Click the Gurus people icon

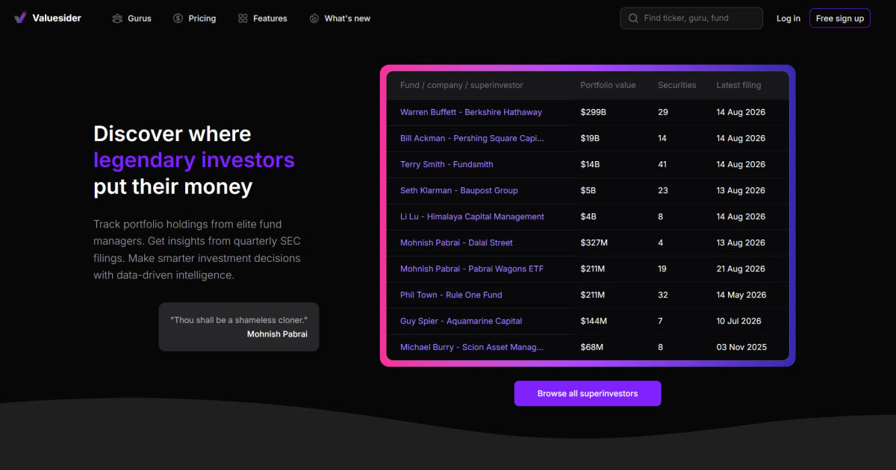click(x=117, y=18)
